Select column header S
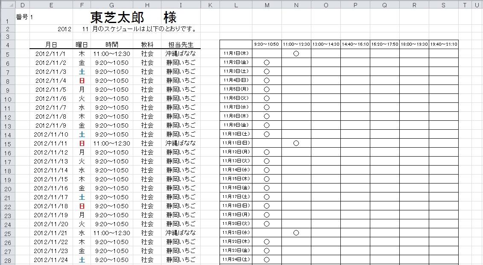Image resolution: width=483 pixels, height=265 pixels. pyautogui.click(x=443, y=5)
